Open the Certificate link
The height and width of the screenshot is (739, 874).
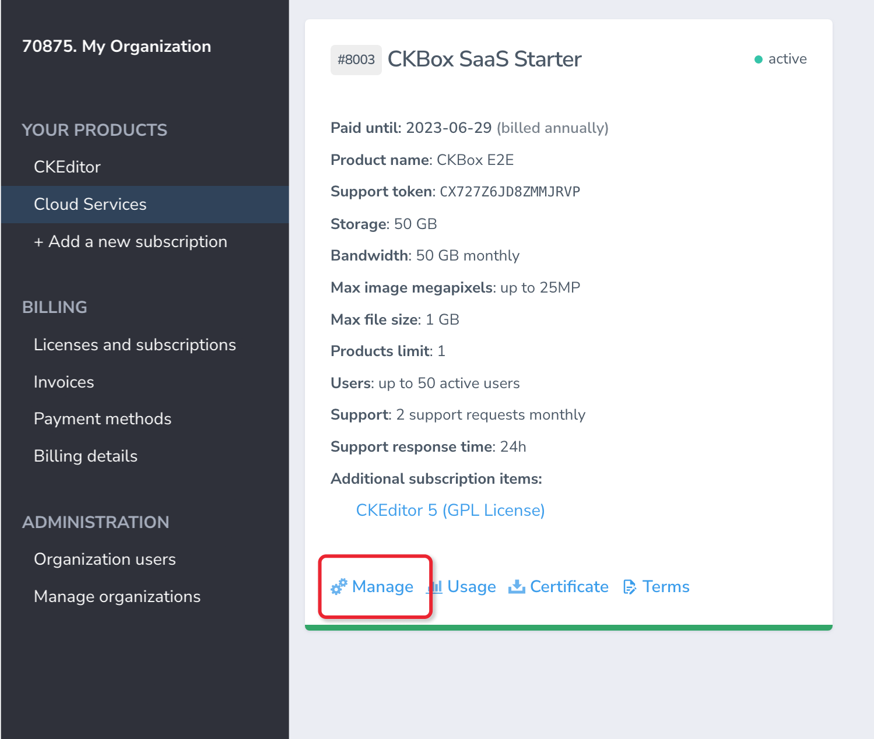pos(559,586)
